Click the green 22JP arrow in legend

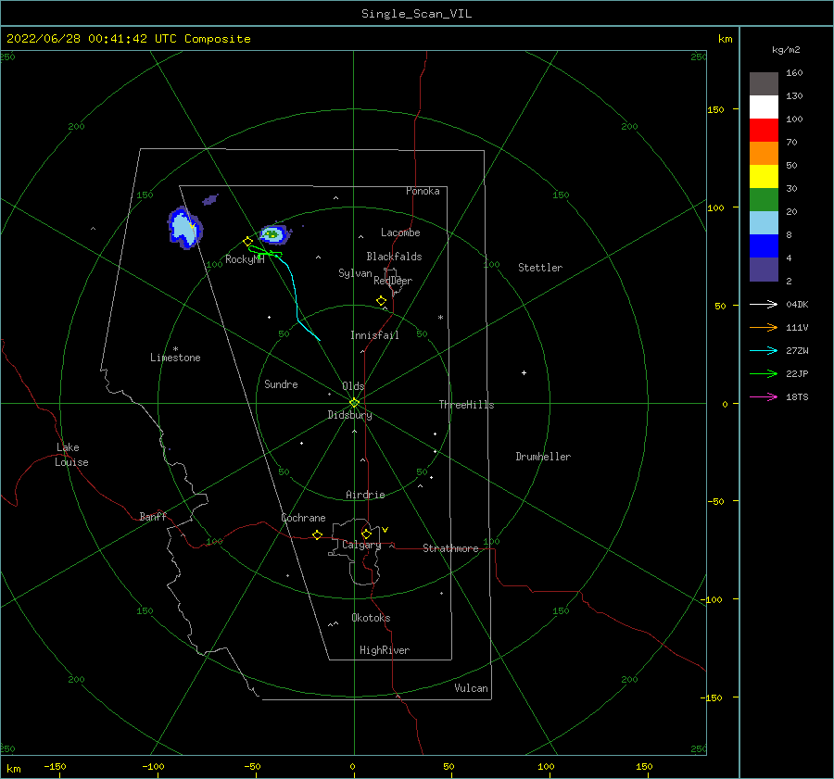(x=764, y=374)
